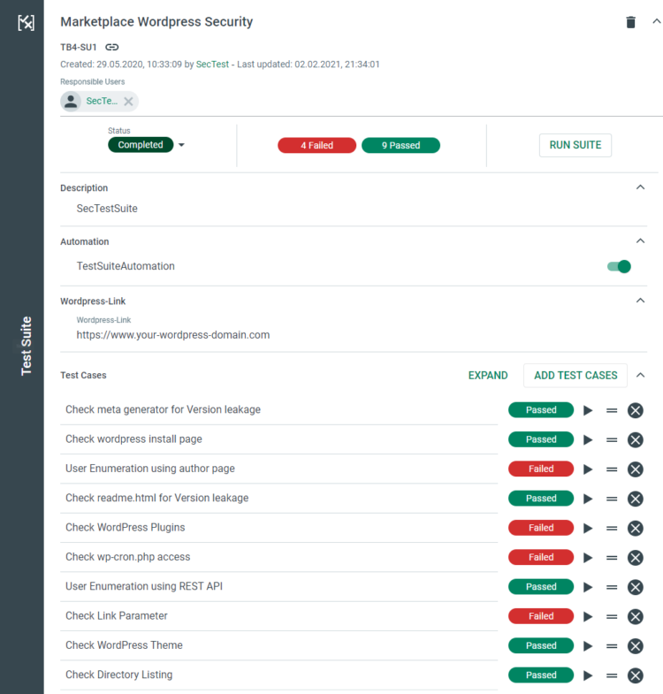
Task: Click the responsible user avatar icon
Action: point(71,102)
